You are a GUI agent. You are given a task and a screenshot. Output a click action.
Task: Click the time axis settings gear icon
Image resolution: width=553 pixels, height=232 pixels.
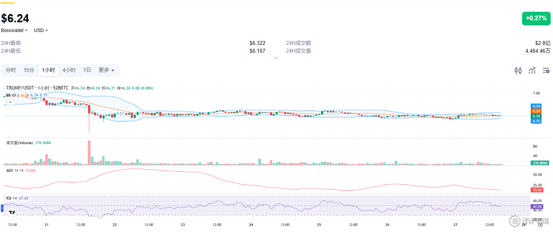pyautogui.click(x=540, y=225)
